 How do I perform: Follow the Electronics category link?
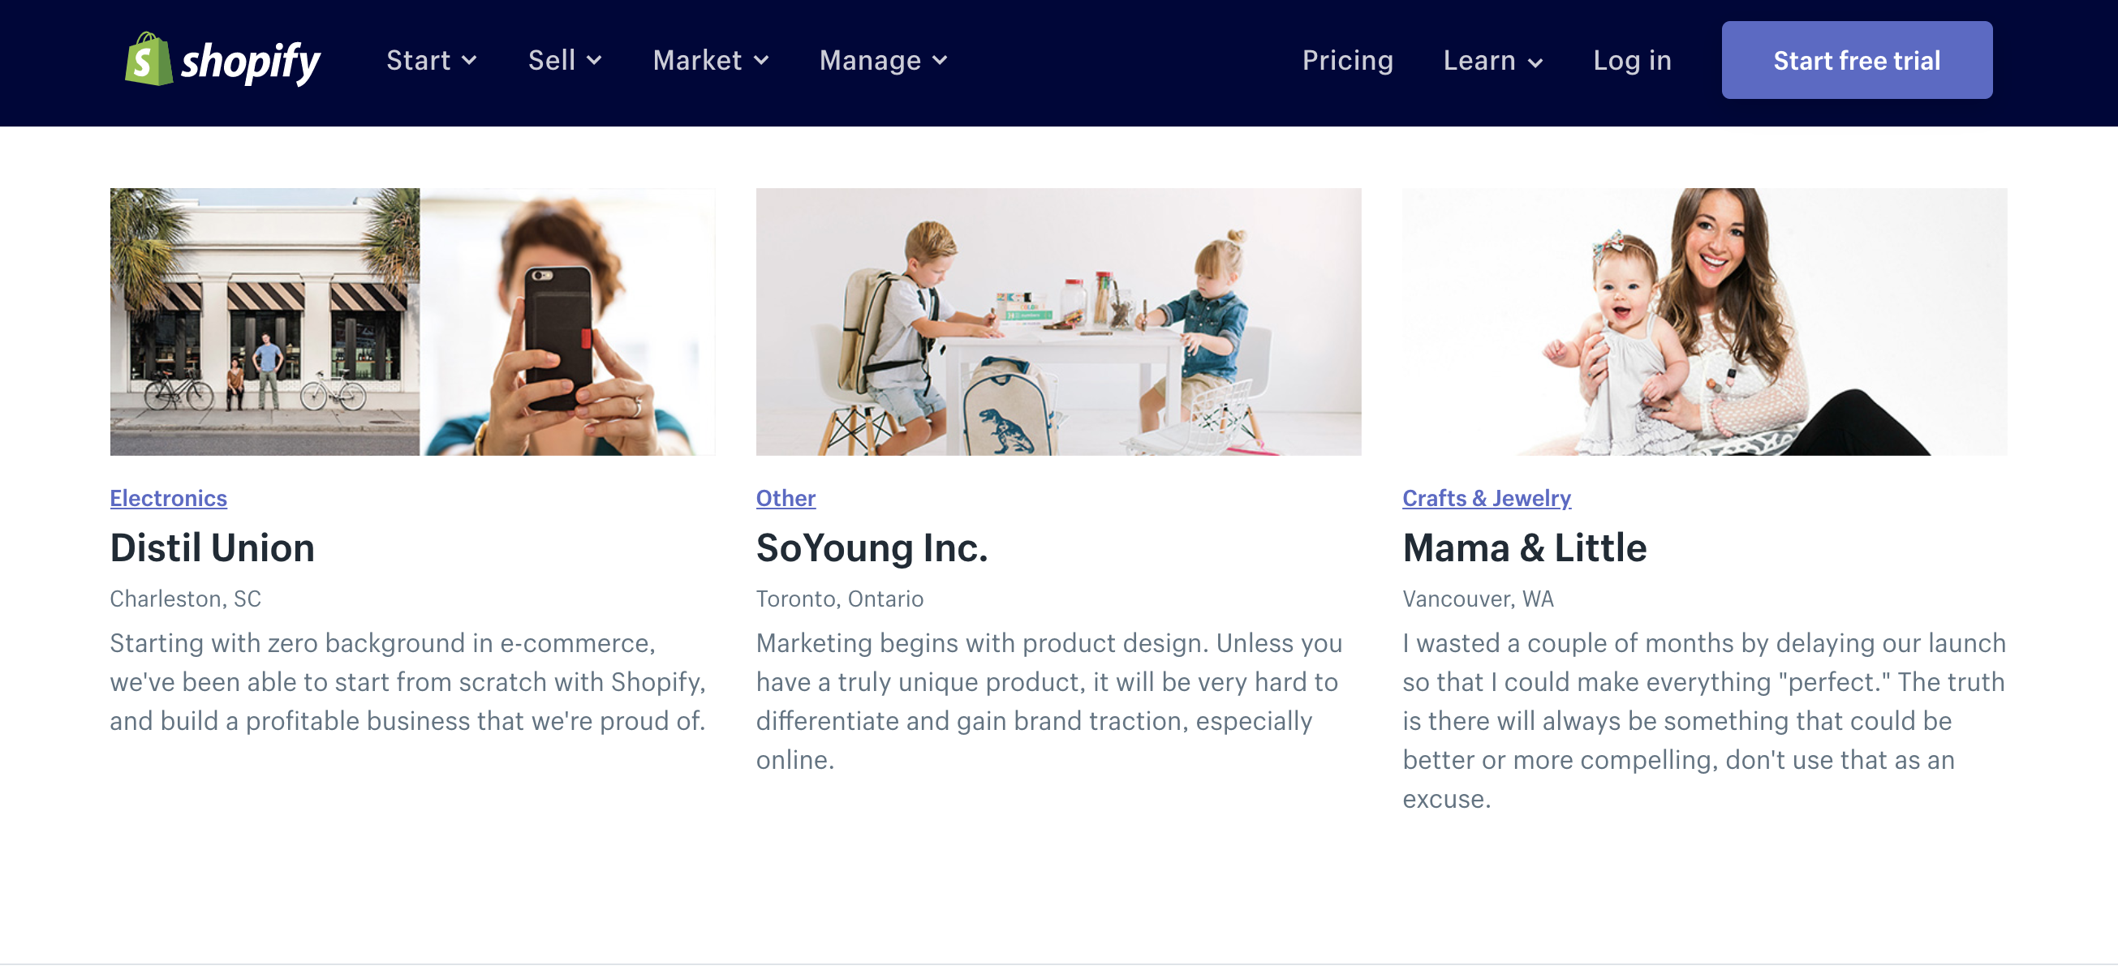[x=168, y=498]
